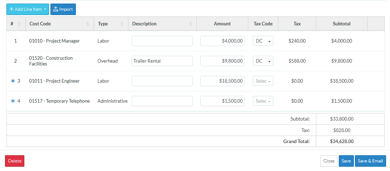The width and height of the screenshot is (390, 171).
Task: Sort by Description column arrows
Action: tap(190, 24)
